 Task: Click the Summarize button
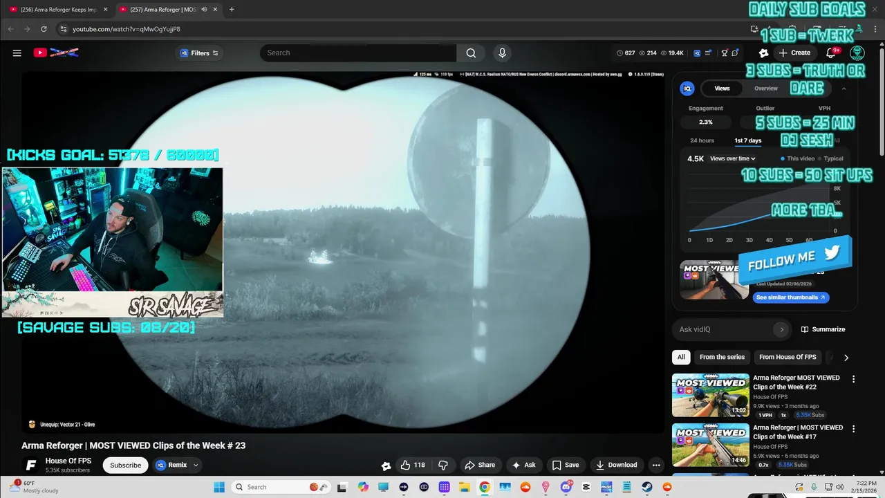(x=823, y=329)
